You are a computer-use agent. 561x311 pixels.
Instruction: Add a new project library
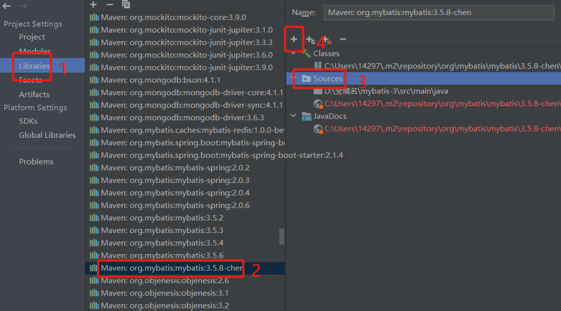pos(93,5)
